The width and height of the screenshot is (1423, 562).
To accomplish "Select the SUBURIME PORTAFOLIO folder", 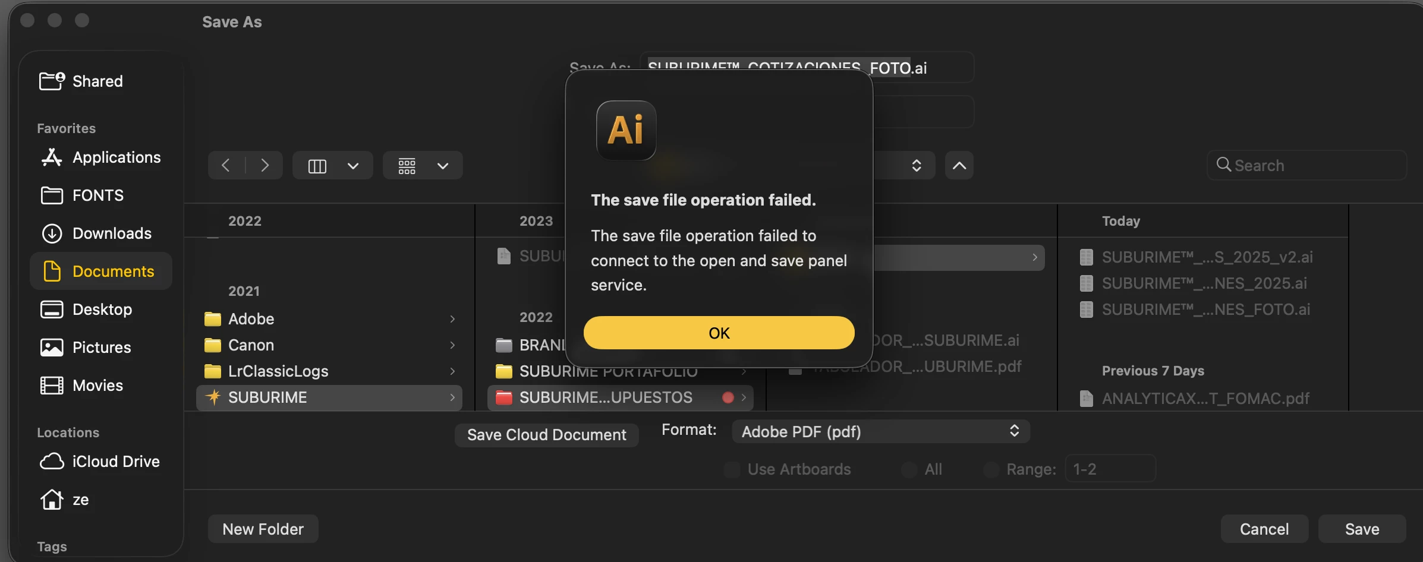I will coord(621,371).
